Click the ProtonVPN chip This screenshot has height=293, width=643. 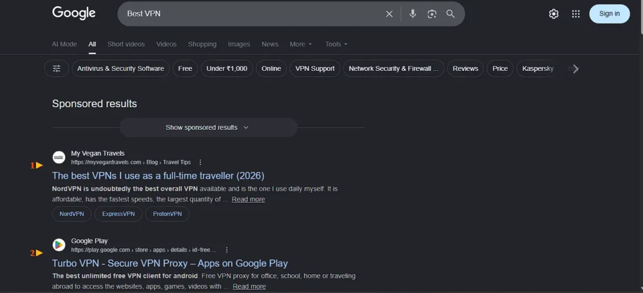point(167,214)
